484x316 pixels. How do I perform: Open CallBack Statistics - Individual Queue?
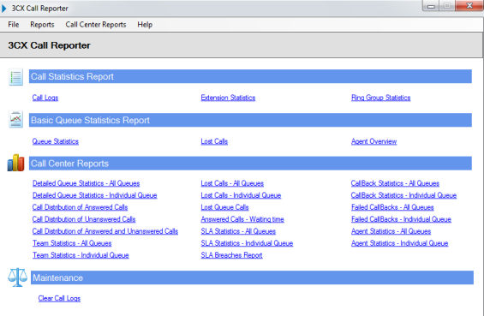pyautogui.click(x=403, y=195)
